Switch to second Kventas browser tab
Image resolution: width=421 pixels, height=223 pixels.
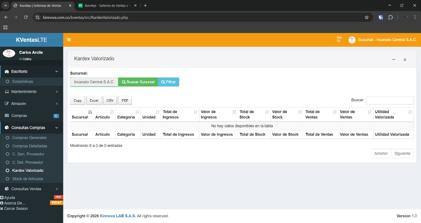[107, 6]
